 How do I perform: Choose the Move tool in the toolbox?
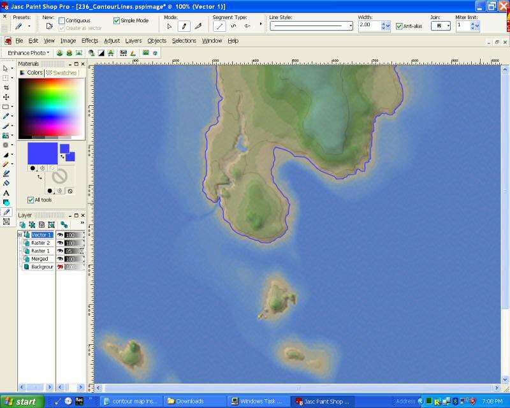pyautogui.click(x=6, y=97)
